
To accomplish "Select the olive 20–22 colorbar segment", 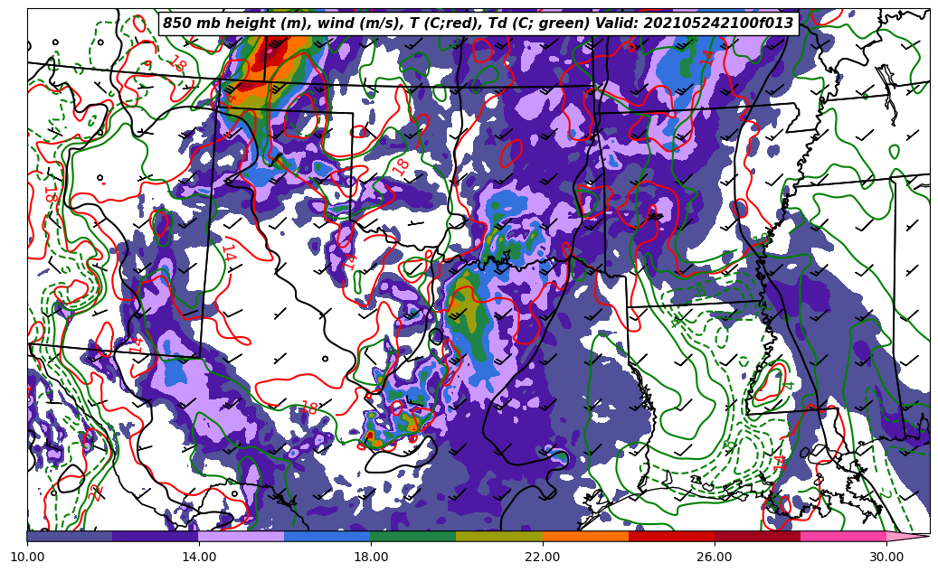I will [499, 536].
